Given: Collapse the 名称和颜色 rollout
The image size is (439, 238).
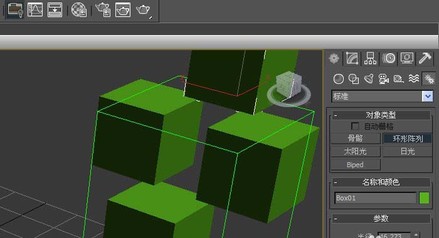Looking at the screenshot, I should pos(381,182).
